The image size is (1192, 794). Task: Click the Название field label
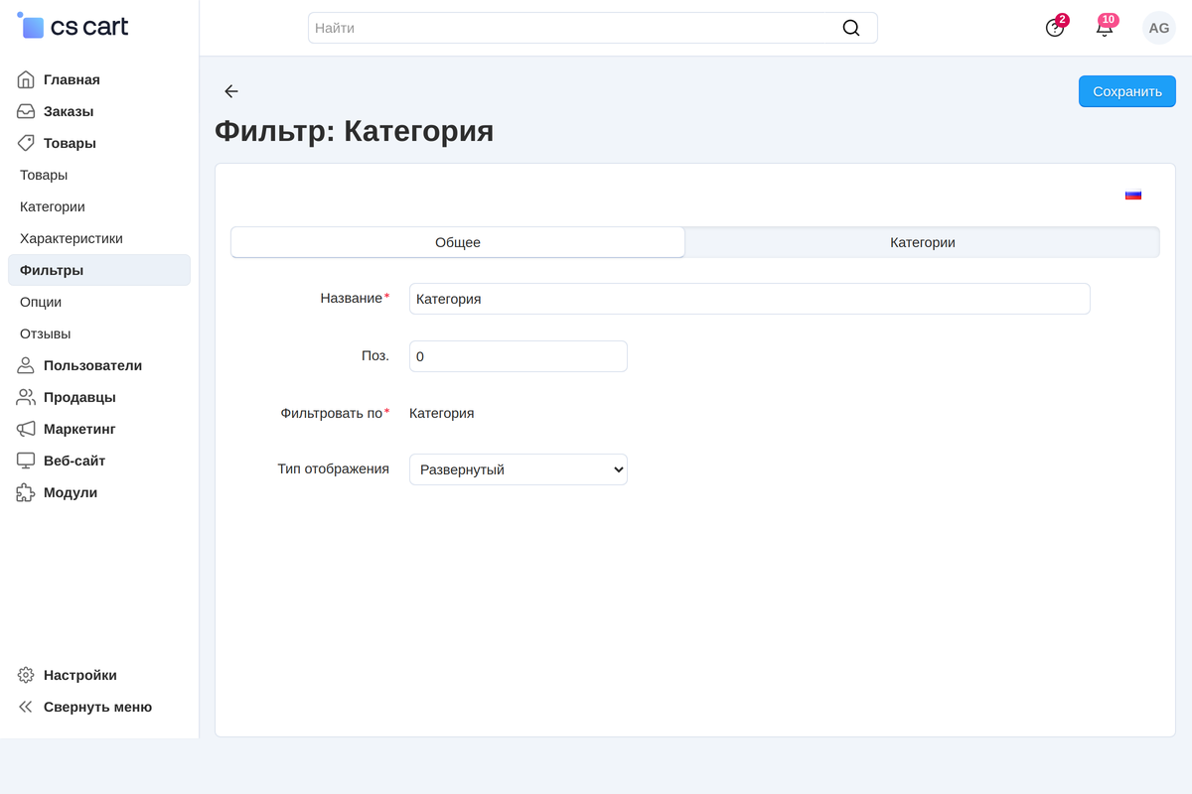[x=355, y=298]
